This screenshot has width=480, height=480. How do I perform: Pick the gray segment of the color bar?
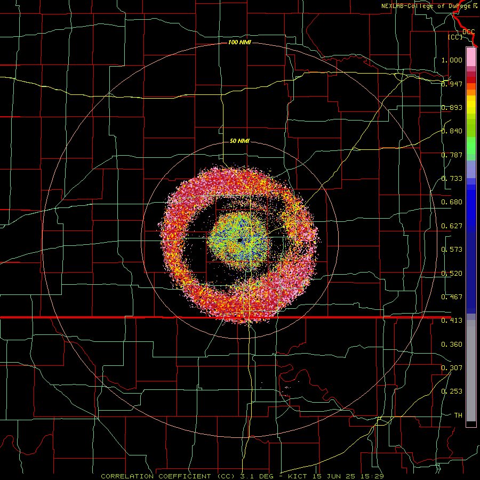[471, 371]
